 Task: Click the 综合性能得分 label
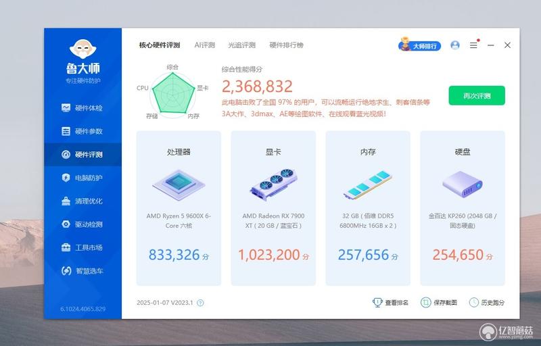pos(242,70)
